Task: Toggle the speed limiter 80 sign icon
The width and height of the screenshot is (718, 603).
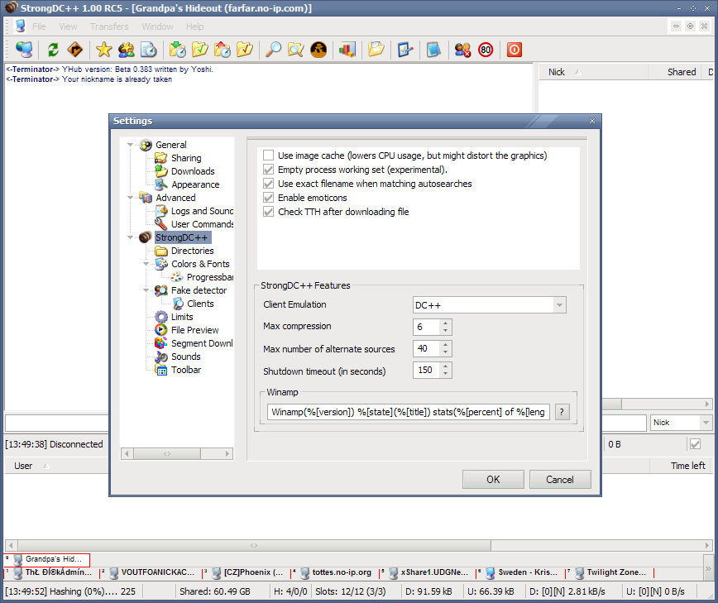Action: [x=486, y=50]
